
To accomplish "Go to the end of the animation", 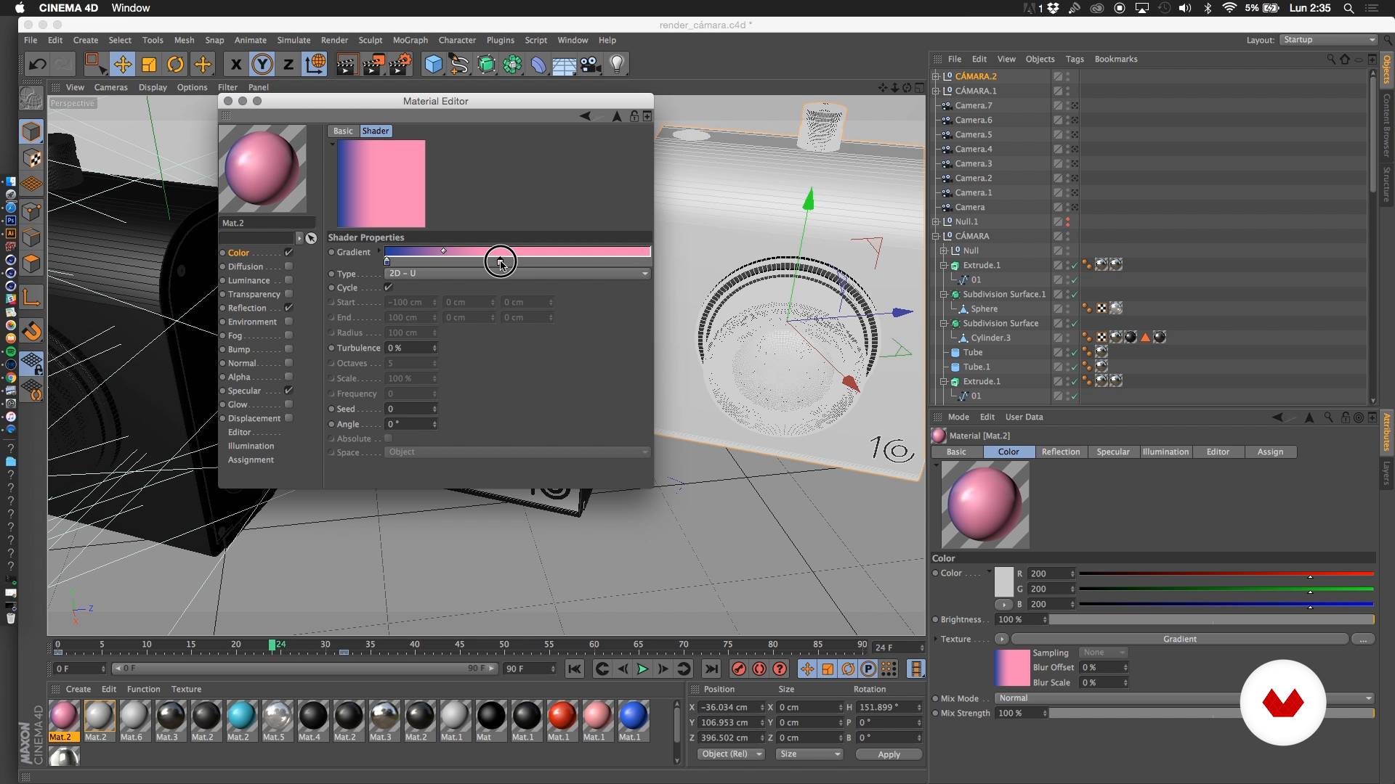I will (x=711, y=669).
